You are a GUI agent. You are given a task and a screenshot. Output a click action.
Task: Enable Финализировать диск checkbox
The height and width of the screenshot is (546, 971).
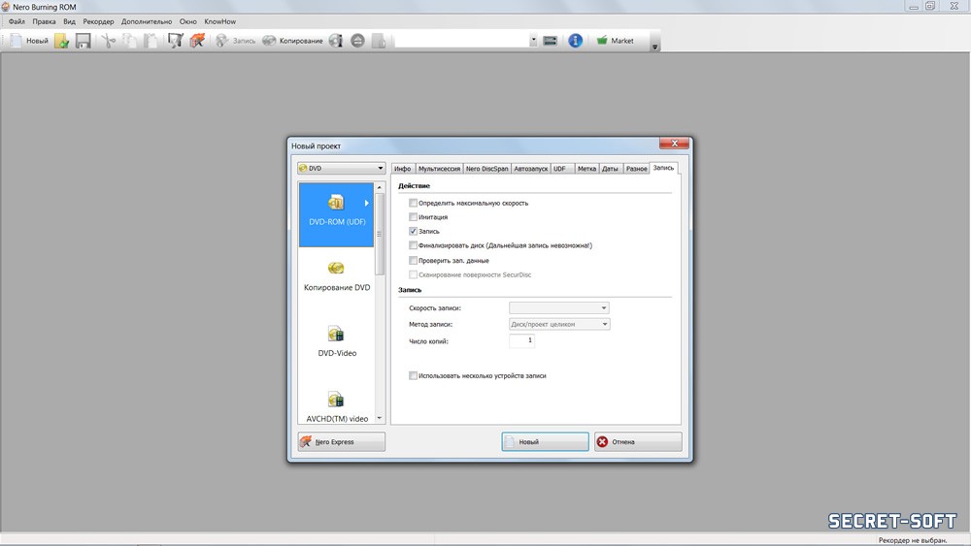(413, 245)
